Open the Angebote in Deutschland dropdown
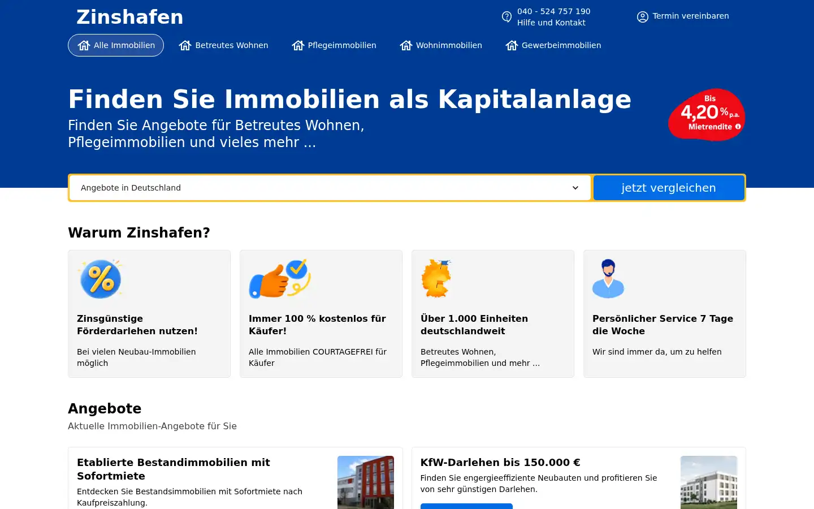Viewport: 814px width, 509px height. (x=330, y=188)
